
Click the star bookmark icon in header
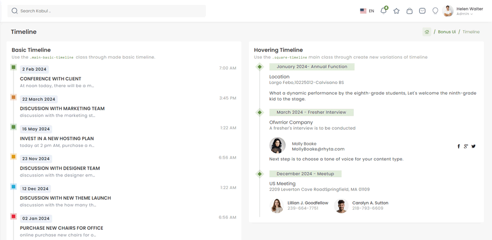(x=397, y=11)
